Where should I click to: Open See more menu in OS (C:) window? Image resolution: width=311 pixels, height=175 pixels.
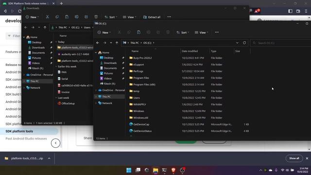point(217,33)
